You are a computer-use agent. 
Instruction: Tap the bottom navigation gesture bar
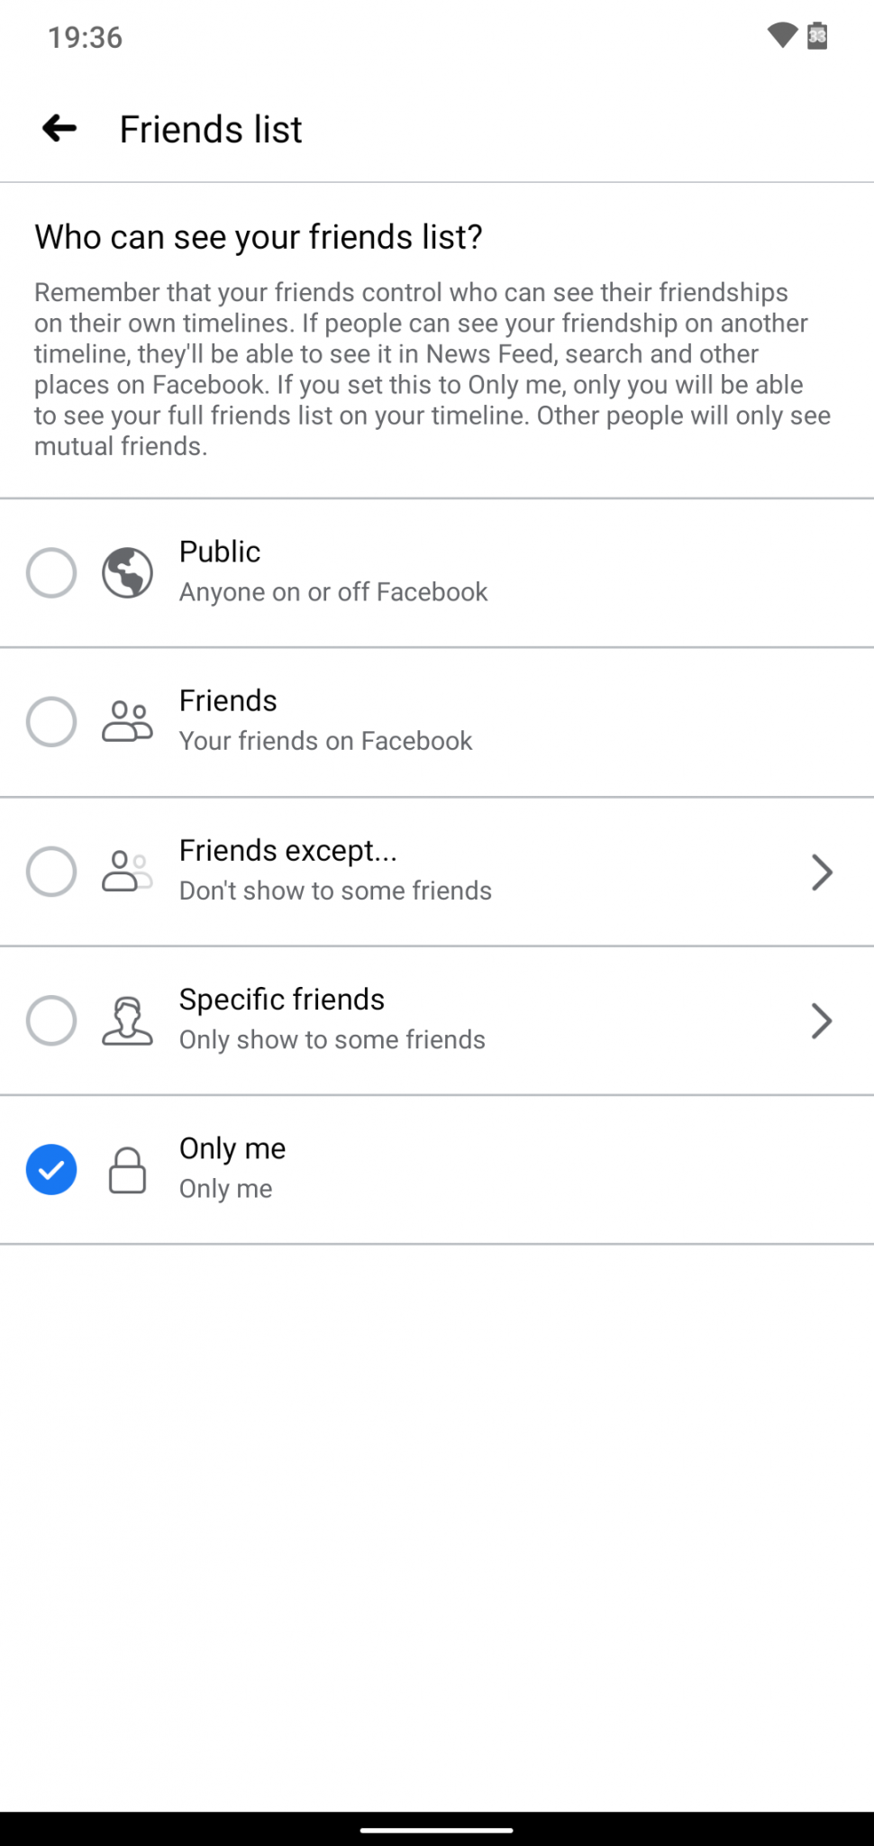[437, 1830]
